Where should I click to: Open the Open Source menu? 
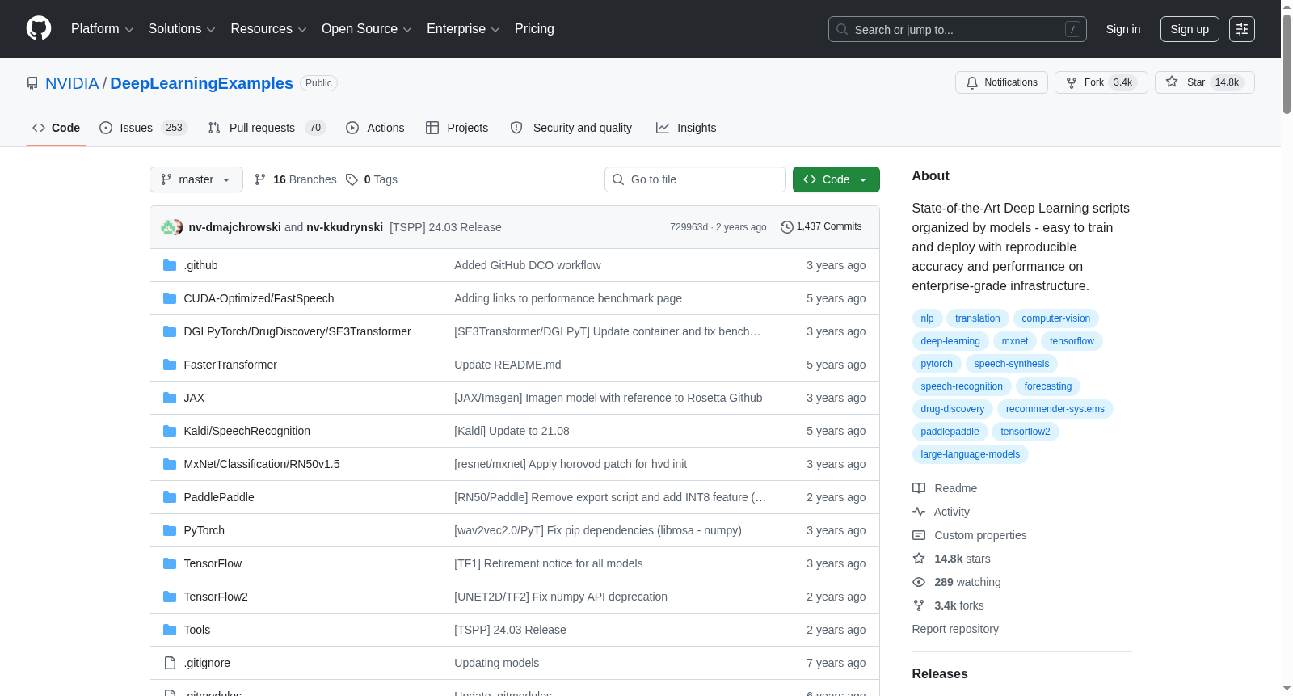coord(366,29)
